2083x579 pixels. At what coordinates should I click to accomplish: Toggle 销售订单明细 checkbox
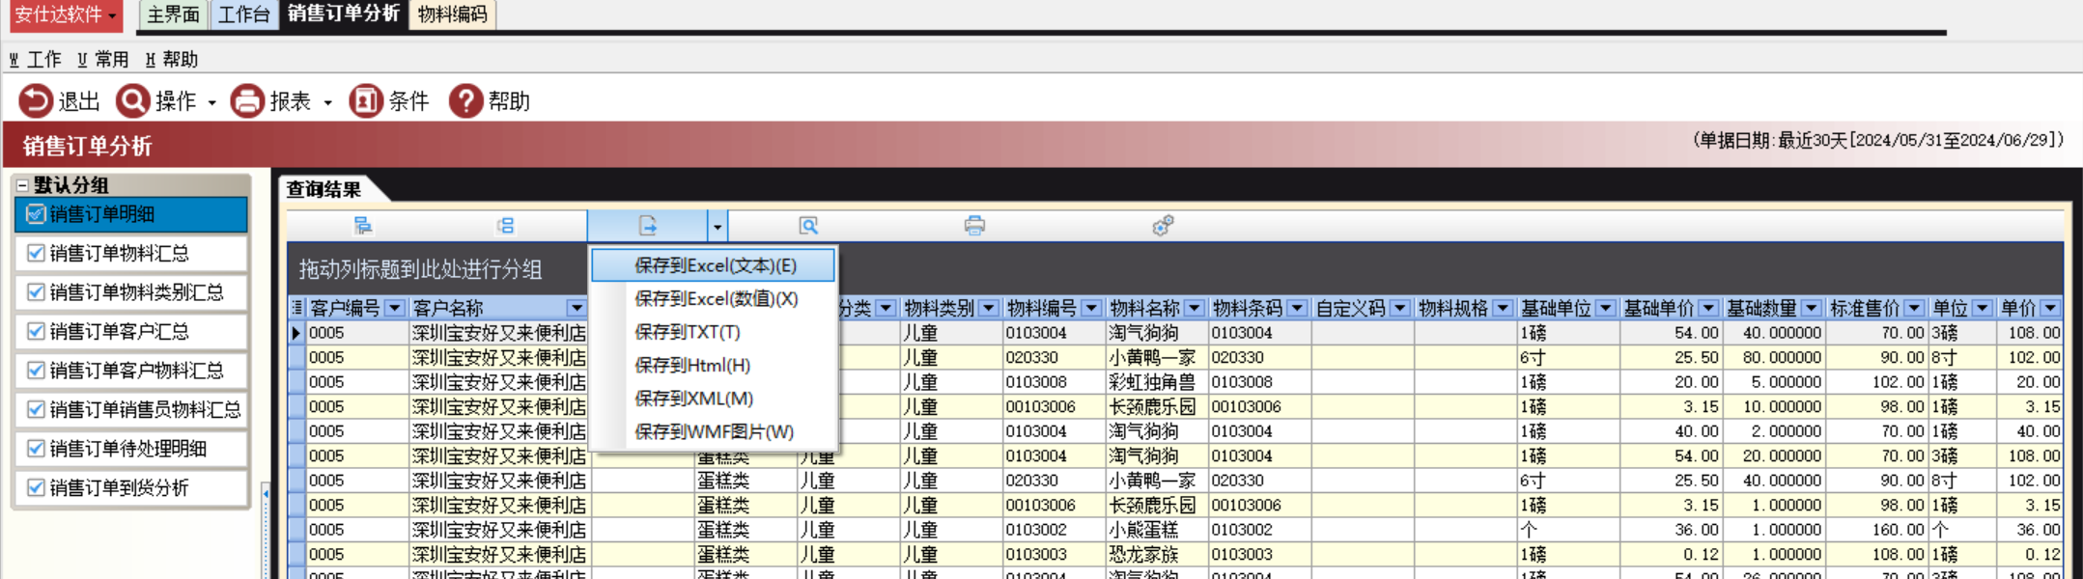[36, 214]
